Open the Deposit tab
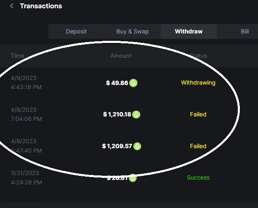The height and width of the screenshot is (208, 258). (76, 31)
